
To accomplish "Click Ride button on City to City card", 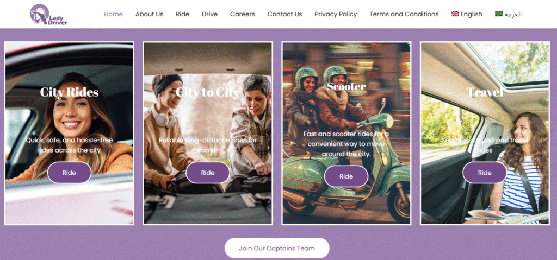I will point(208,173).
